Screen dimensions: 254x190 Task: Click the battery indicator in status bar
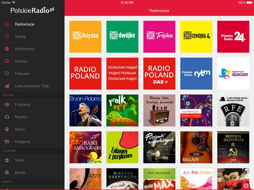(250, 3)
